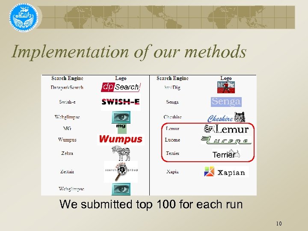
Task: Click the caption "We submitted top 100 for each run"
Action: [151, 204]
